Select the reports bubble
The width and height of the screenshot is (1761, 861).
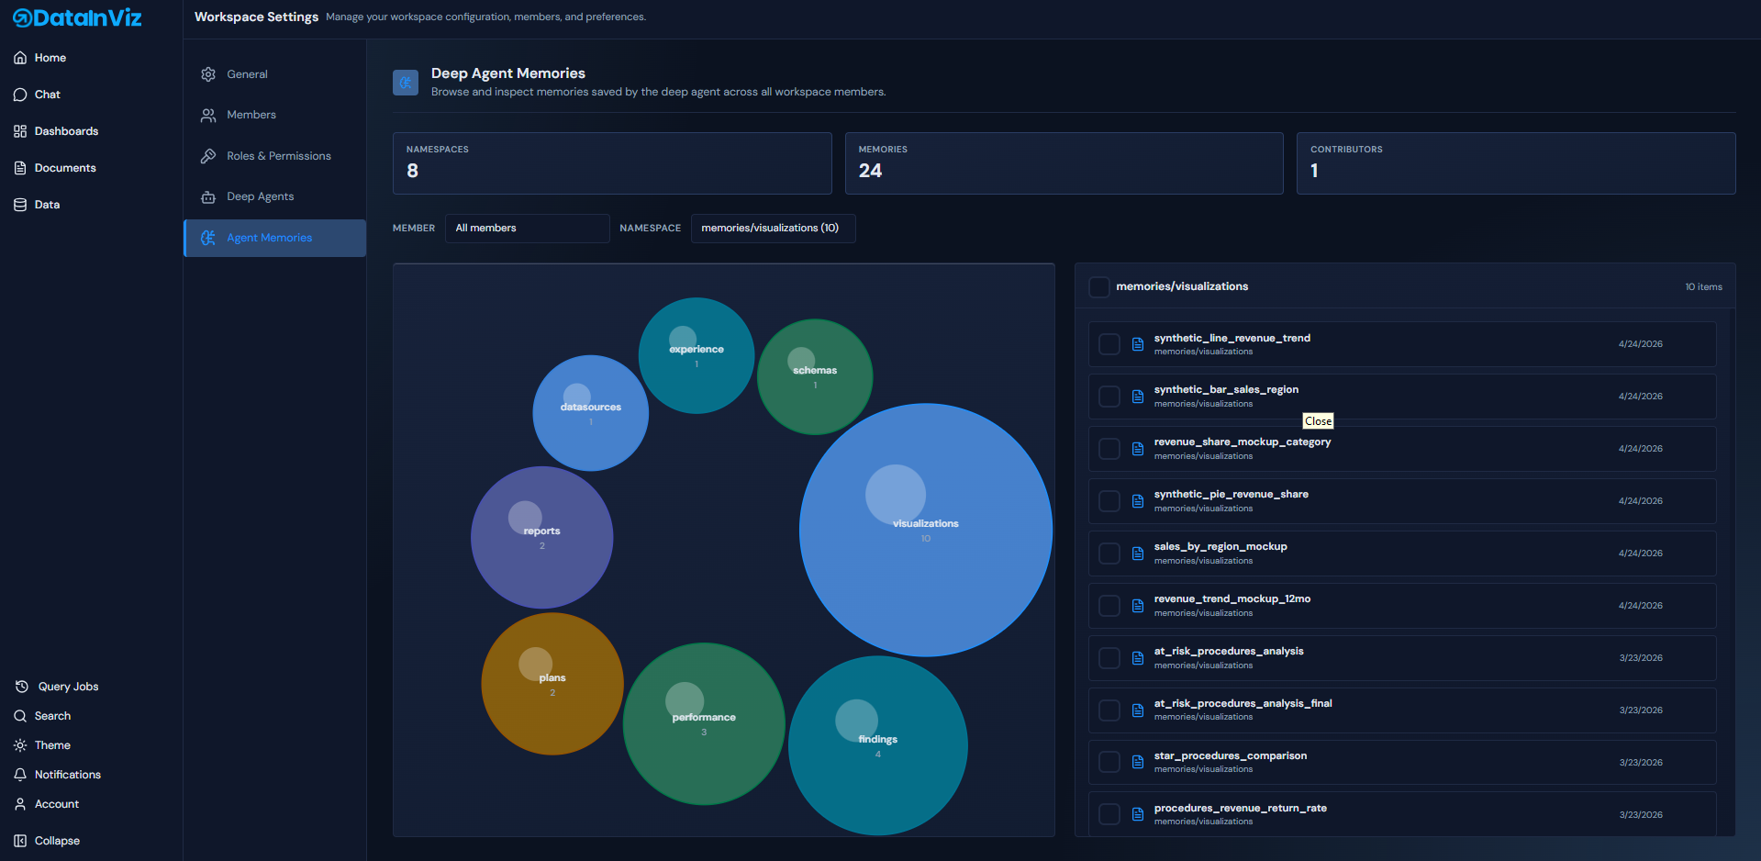tap(542, 537)
